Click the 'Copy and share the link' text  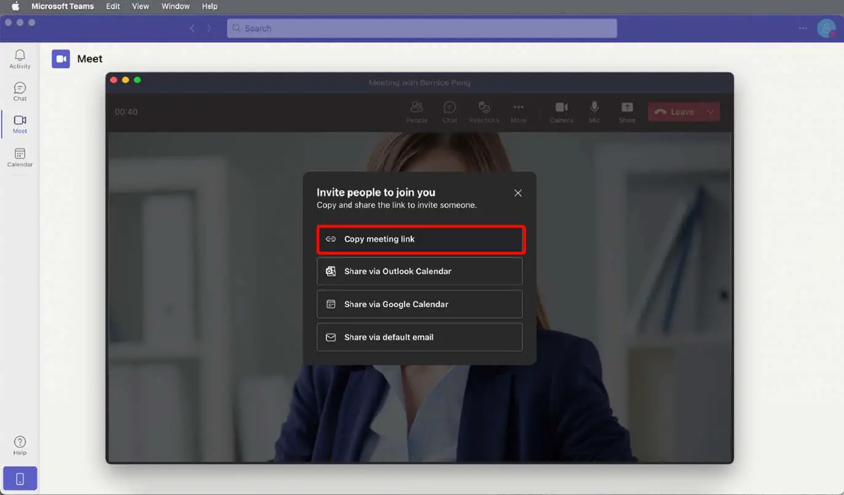[x=396, y=205]
